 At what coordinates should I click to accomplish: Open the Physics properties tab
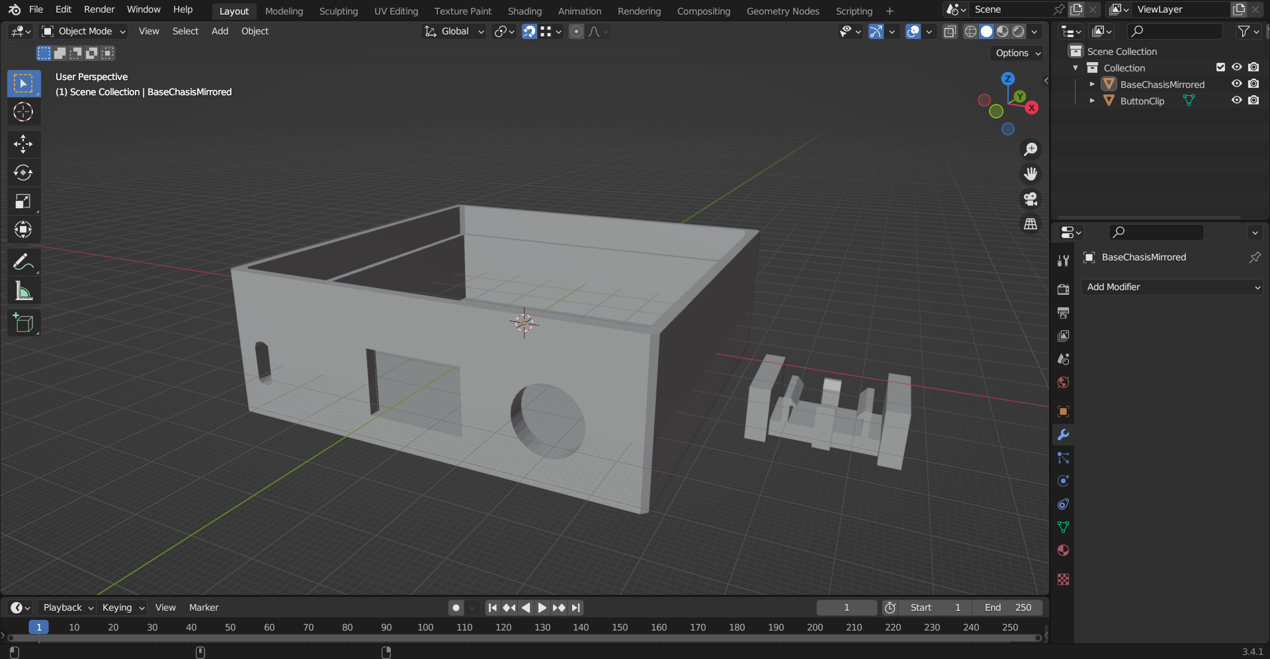1063,481
